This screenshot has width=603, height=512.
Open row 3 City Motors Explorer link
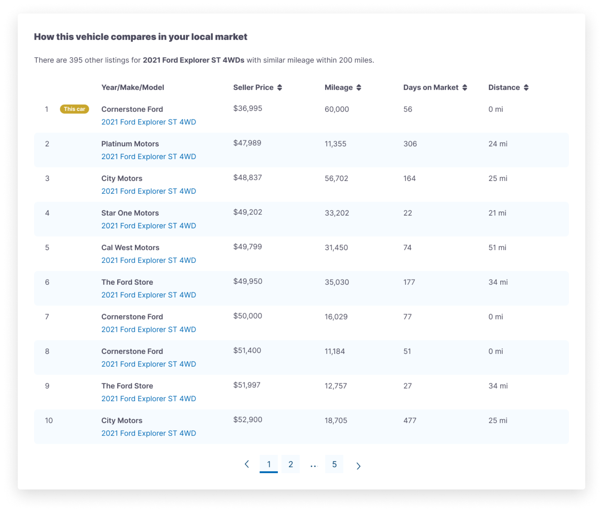coord(149,191)
